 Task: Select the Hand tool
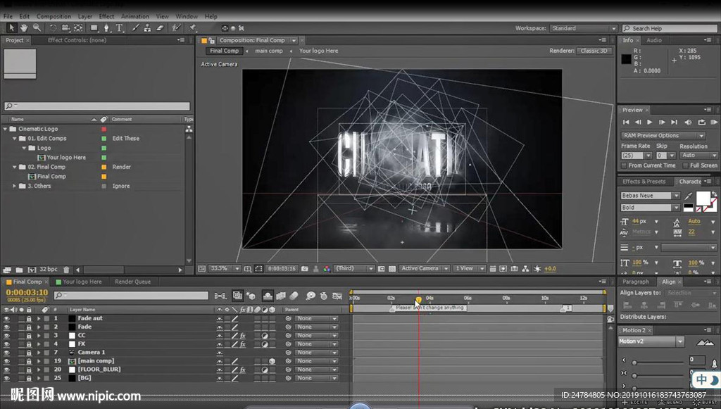tap(23, 28)
